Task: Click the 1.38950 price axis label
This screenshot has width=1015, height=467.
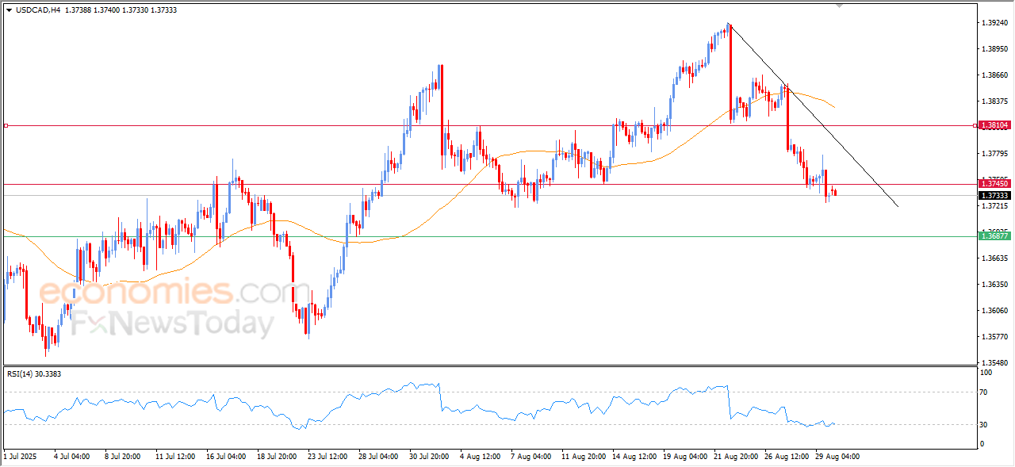Action: (x=994, y=49)
